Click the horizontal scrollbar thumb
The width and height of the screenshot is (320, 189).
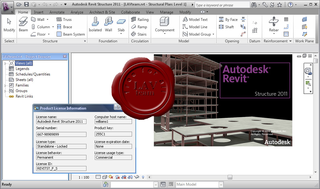(x=230, y=177)
